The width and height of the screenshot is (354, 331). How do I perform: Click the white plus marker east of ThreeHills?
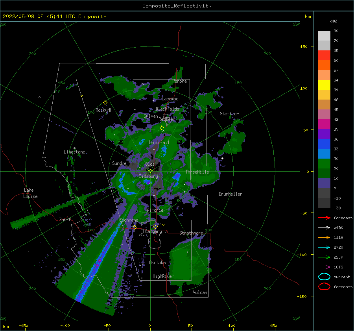click(x=222, y=158)
